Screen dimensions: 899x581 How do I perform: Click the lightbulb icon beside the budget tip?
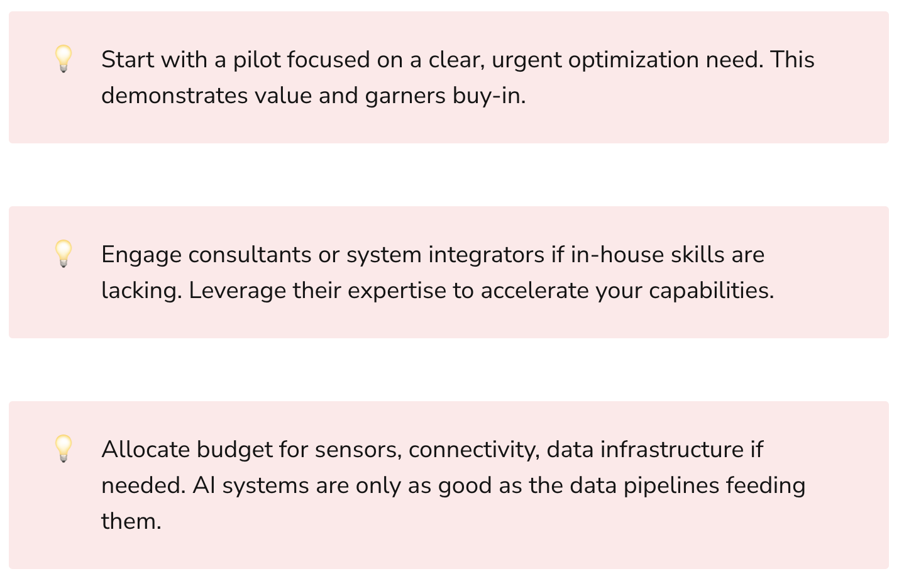[63, 449]
